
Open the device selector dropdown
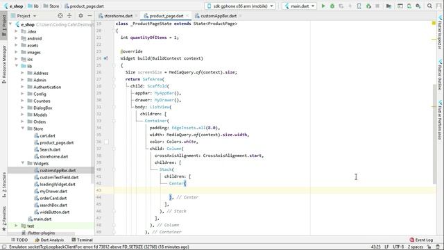[240, 6]
